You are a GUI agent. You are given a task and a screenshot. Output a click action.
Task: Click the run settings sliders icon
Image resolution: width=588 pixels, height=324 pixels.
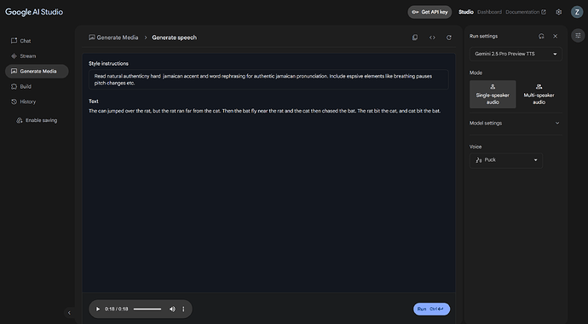click(578, 35)
